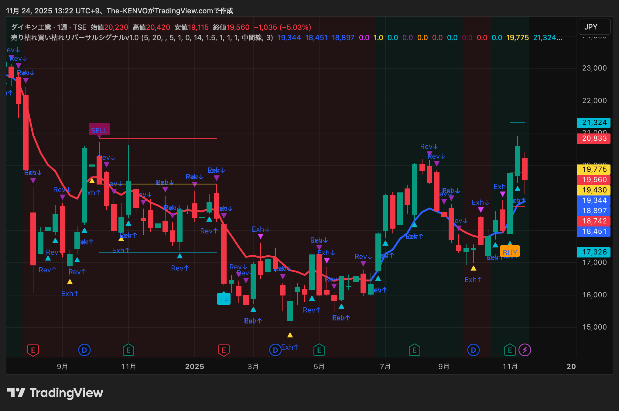Click the red 20,833 price label
619x411 pixels.
[594, 138]
